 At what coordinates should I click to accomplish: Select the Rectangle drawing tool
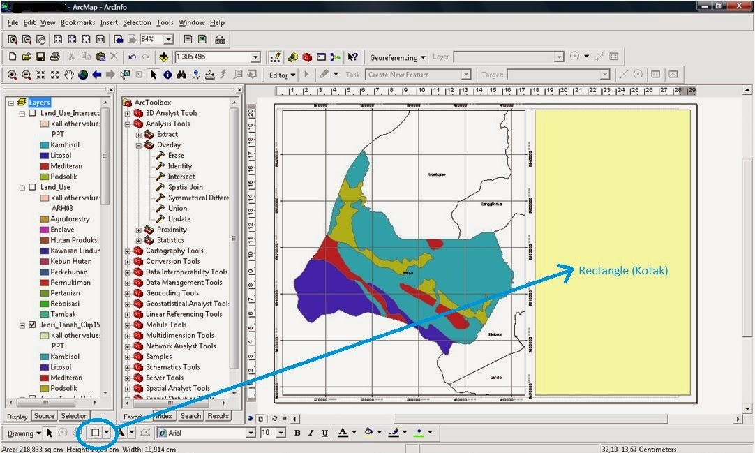(x=94, y=433)
